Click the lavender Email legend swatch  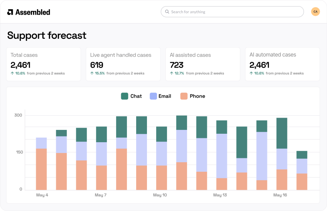153,96
